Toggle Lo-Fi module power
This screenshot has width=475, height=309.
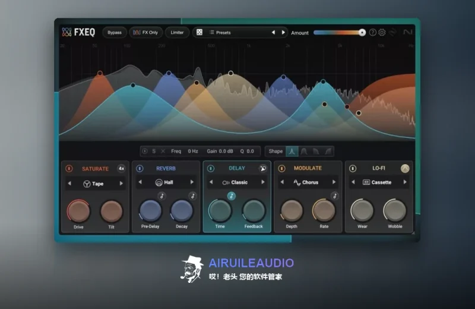(x=353, y=168)
